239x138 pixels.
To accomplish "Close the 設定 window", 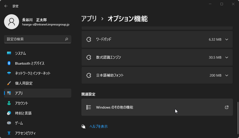I will point(233,4).
